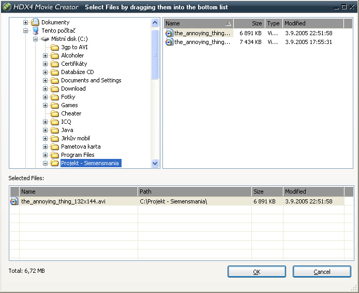Viewport: 359px width, 293px height.
Task: Click the Místní disk (C:) drive icon
Action: point(45,39)
